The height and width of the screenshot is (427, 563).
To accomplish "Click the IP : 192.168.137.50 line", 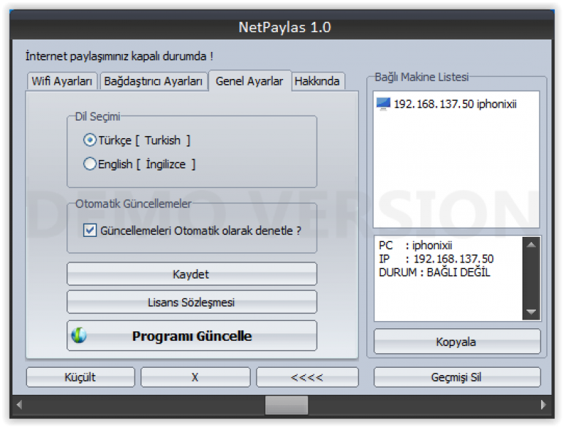I will pos(437,259).
